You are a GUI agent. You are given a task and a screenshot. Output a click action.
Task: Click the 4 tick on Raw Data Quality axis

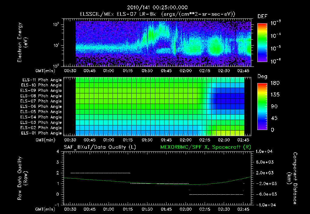coord(58,152)
